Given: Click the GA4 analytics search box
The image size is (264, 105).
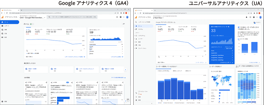Looking at the screenshot, I should click(x=72, y=17).
